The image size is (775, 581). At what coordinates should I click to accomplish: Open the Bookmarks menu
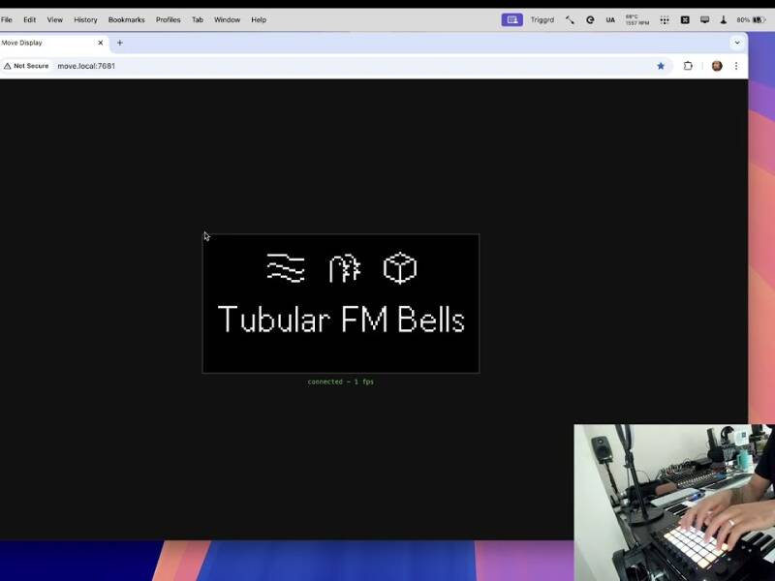(x=126, y=19)
